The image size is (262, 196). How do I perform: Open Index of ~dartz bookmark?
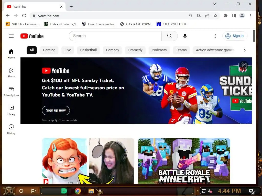click(x=61, y=24)
